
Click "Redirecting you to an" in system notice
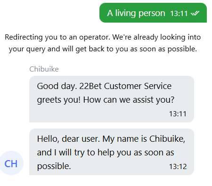pos(41,37)
